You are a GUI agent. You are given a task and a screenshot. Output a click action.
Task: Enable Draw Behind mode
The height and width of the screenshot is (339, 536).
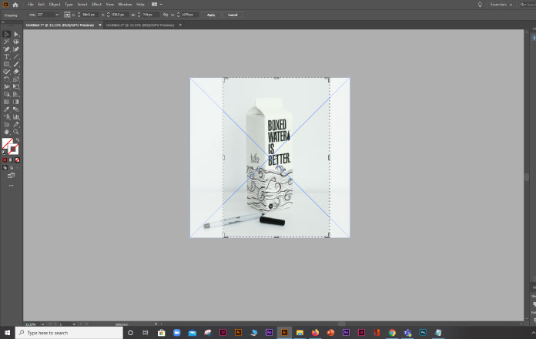pos(12,168)
